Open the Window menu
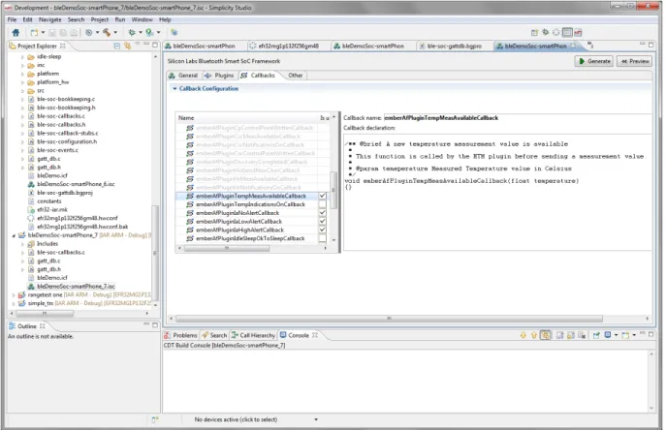 point(142,19)
